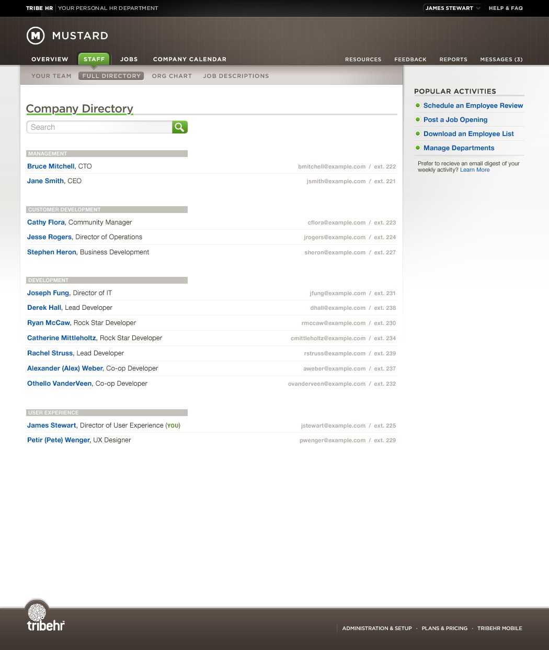
Task: Click Schedule an Employee Review
Action: pos(473,106)
